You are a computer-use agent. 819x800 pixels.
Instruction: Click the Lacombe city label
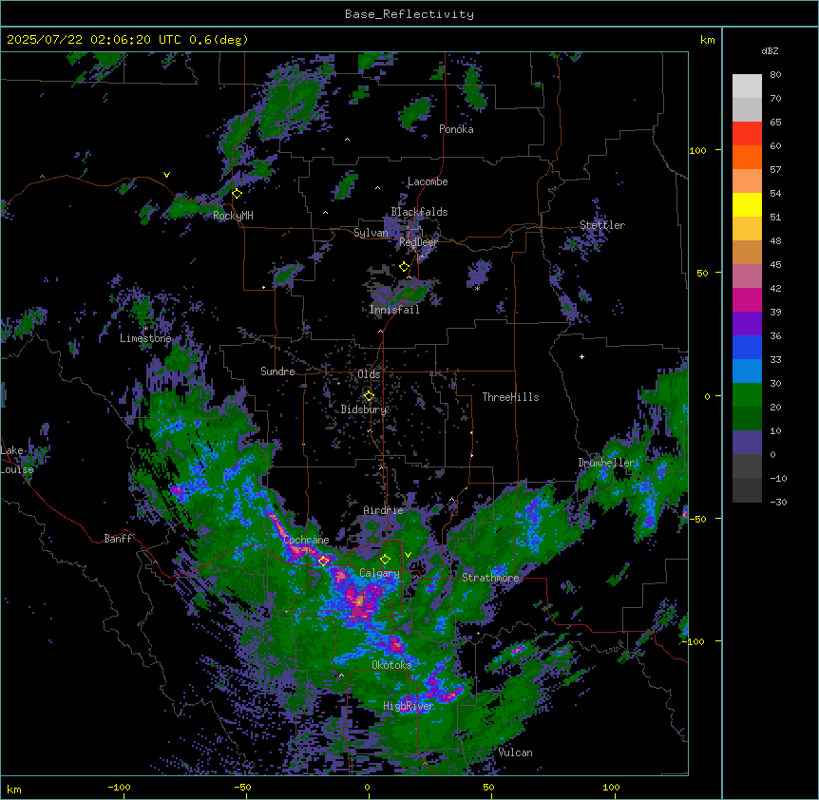point(428,181)
